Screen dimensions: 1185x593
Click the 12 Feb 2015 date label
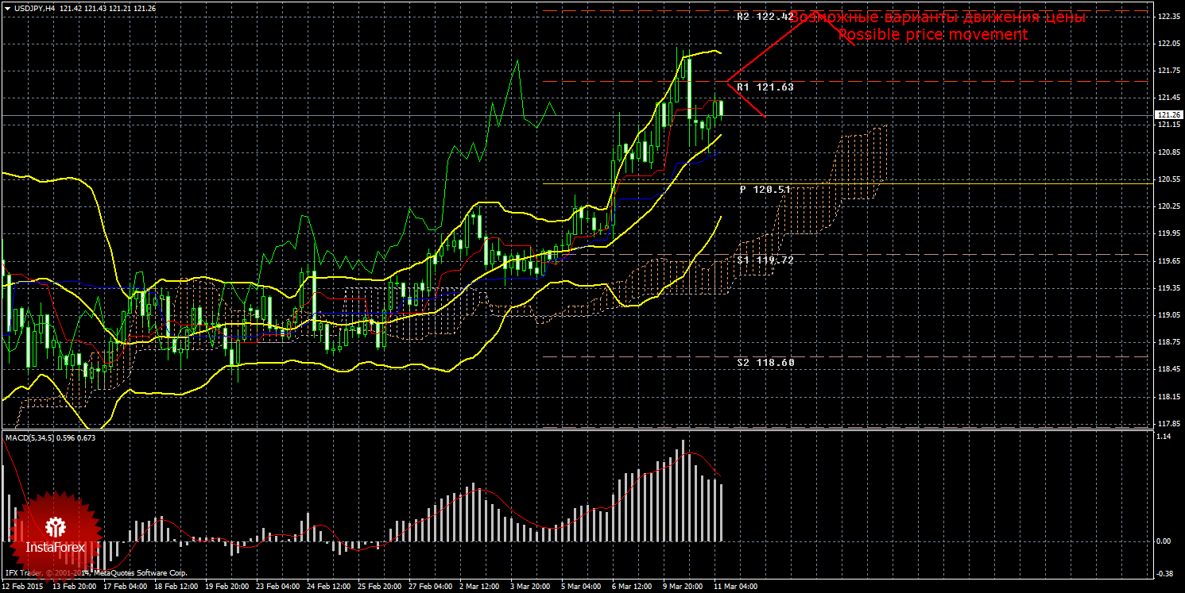(x=23, y=587)
